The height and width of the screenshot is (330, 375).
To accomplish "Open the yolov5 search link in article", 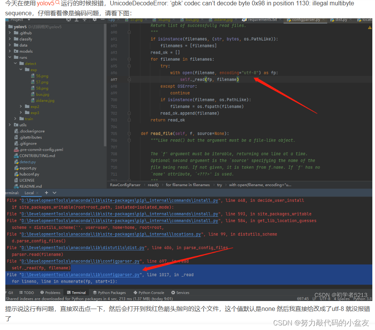I will point(48,3).
